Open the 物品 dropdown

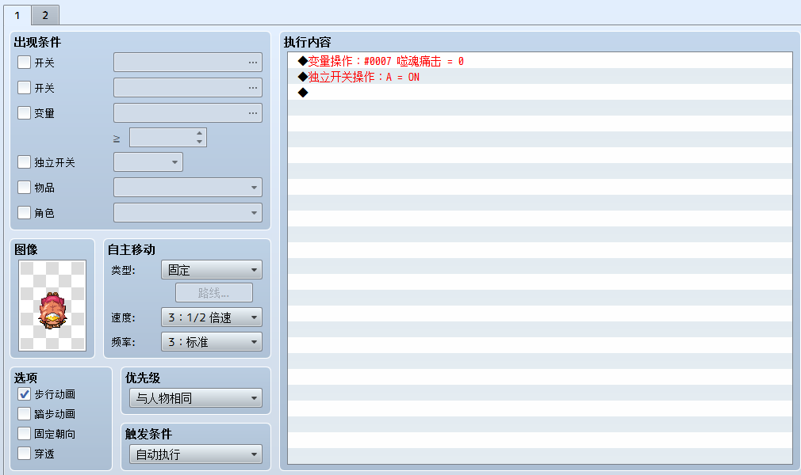click(188, 188)
